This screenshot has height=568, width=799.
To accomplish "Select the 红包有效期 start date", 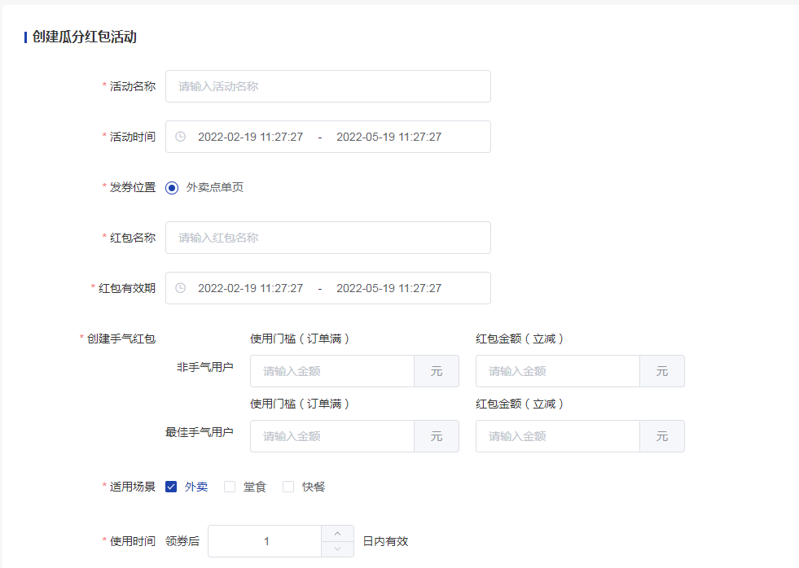I will pos(250,287).
